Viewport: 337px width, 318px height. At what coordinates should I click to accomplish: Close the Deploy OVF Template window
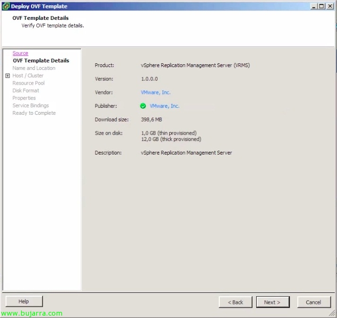pos(330,6)
